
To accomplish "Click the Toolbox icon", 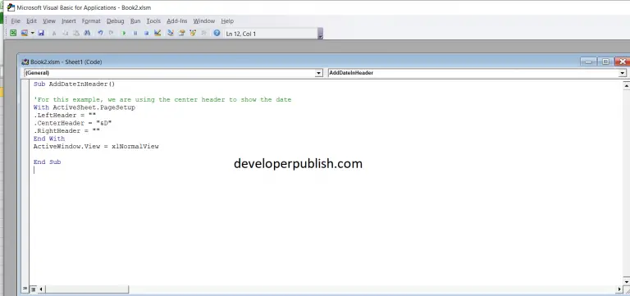I will pos(203,34).
